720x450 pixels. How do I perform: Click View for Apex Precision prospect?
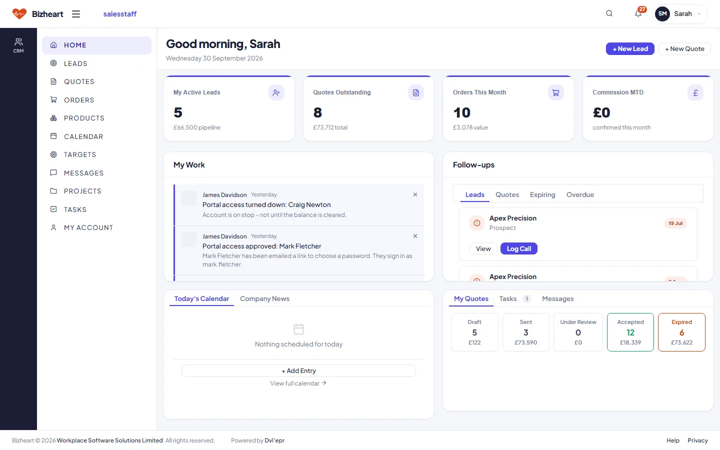tap(483, 248)
